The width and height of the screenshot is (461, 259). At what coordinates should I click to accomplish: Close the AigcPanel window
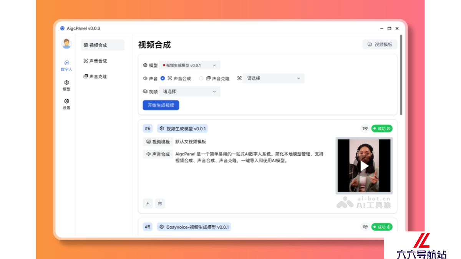point(397,28)
